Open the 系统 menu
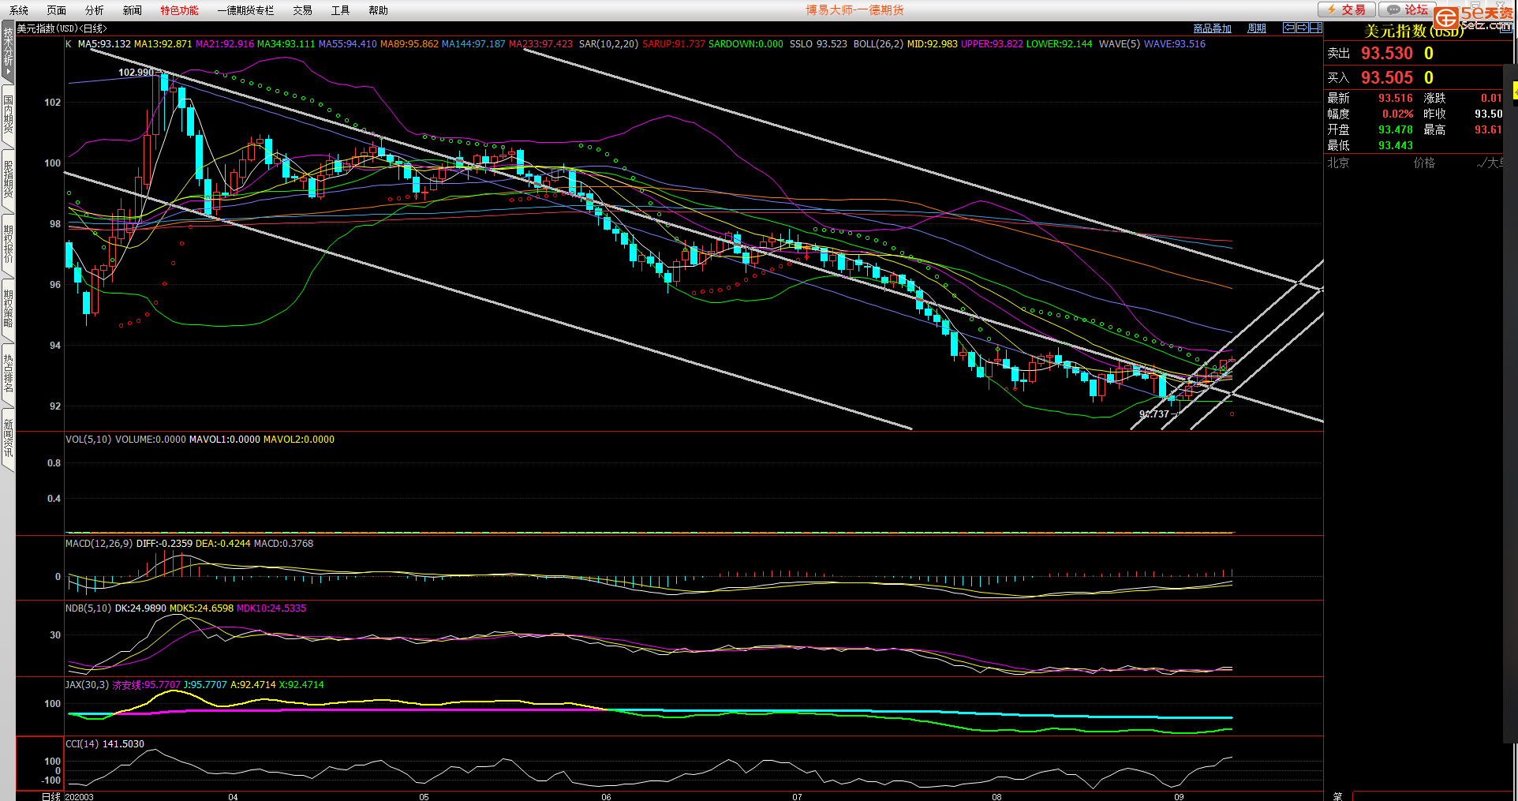The height and width of the screenshot is (801, 1518). tap(19, 10)
